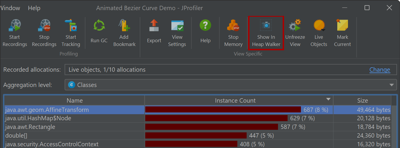Viewport: 400px width, 148px height.
Task: Click the Unfreeze View icon
Action: (x=295, y=25)
